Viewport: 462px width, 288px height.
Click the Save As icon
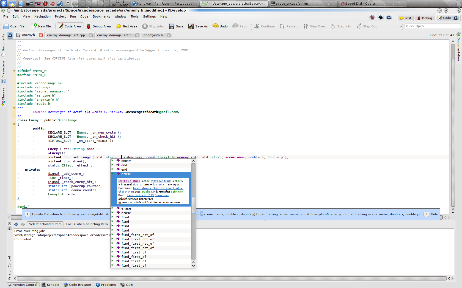pos(191,26)
